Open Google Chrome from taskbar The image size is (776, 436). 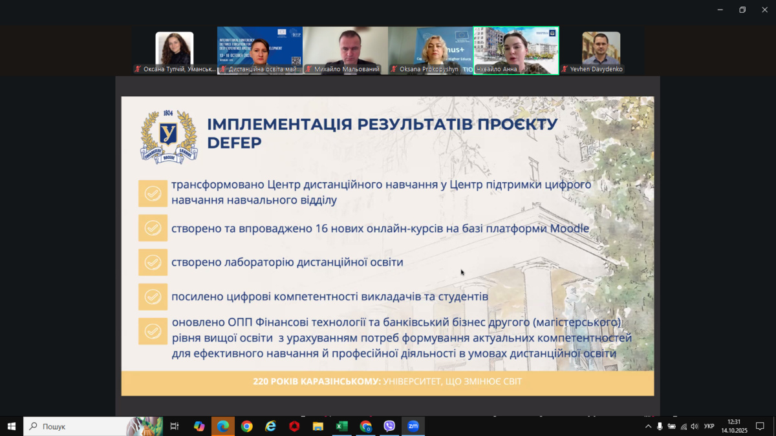246,426
